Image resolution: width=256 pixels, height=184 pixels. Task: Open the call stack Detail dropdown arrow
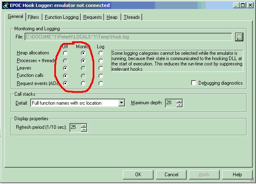click(x=122, y=103)
